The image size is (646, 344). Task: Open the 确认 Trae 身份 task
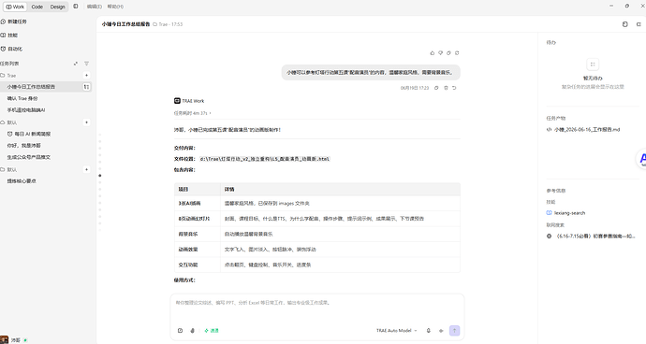(x=22, y=98)
